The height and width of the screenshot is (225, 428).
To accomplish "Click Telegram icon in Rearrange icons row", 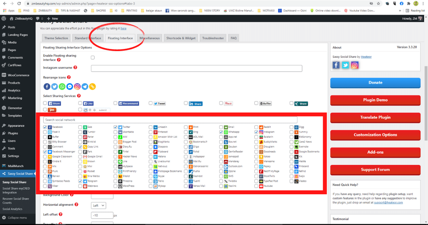I will point(85,86).
